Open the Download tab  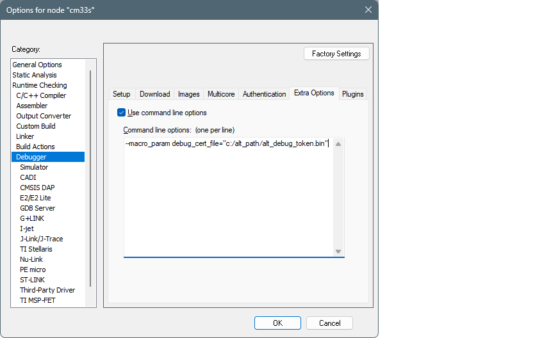(154, 94)
